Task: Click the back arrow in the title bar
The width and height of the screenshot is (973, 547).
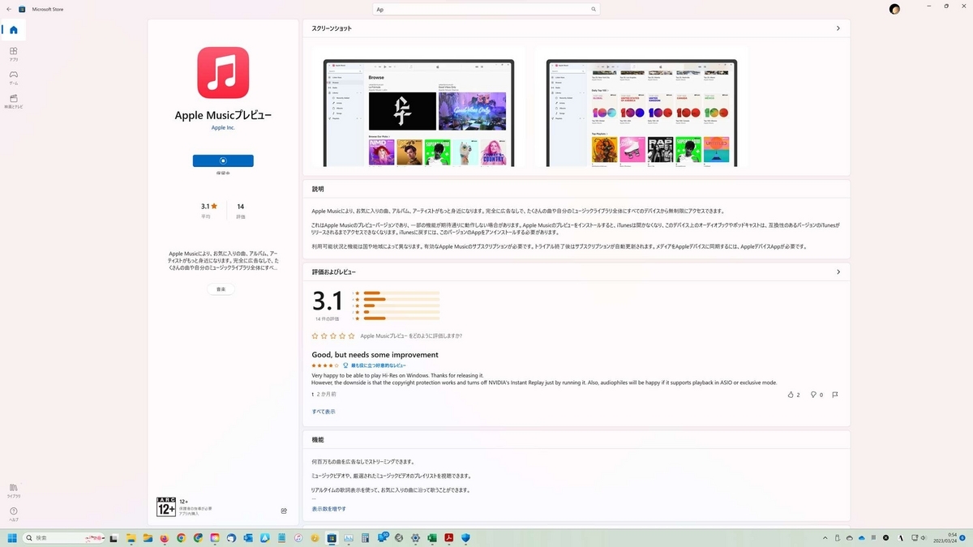Action: click(x=9, y=9)
